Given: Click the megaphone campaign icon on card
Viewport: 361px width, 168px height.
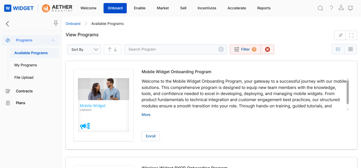Looking at the screenshot, I should coord(85,126).
